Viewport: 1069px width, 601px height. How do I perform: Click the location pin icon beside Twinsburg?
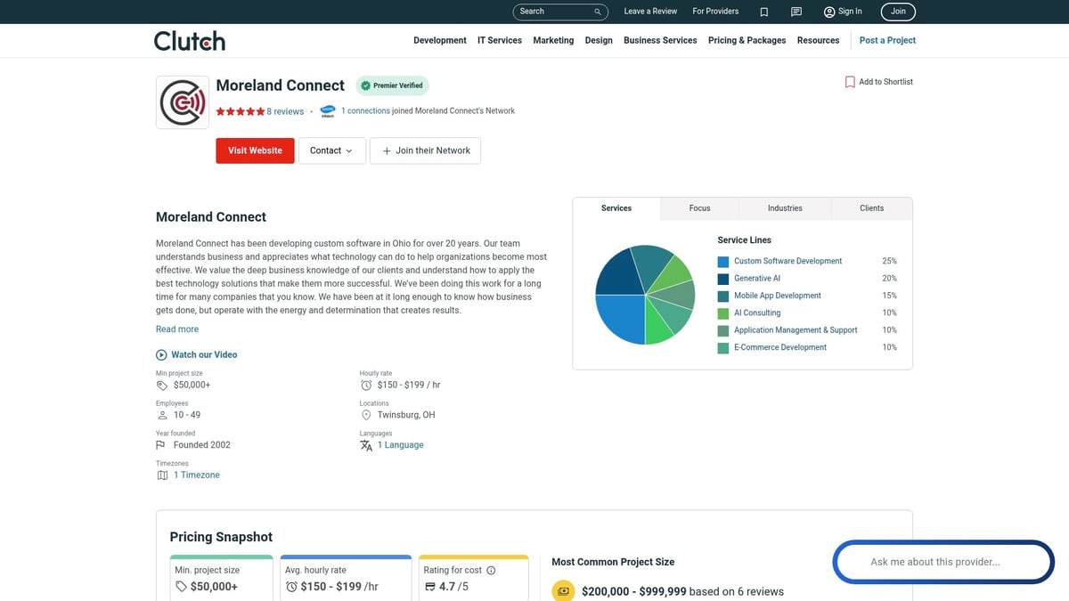pos(366,415)
